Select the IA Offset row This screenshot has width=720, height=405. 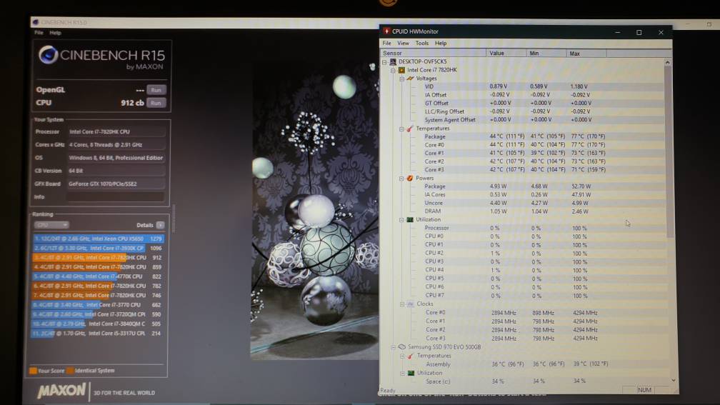coord(522,94)
